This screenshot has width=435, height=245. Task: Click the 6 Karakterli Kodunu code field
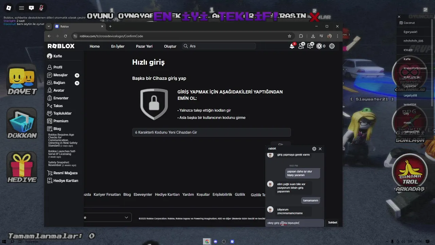pos(211,132)
